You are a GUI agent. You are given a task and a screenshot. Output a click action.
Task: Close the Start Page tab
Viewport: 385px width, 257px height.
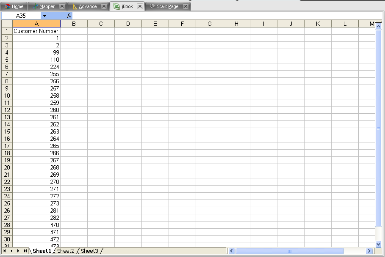[x=186, y=6]
